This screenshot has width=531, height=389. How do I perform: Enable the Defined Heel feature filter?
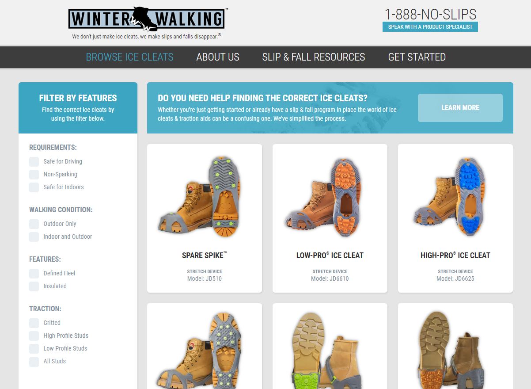[x=34, y=273]
